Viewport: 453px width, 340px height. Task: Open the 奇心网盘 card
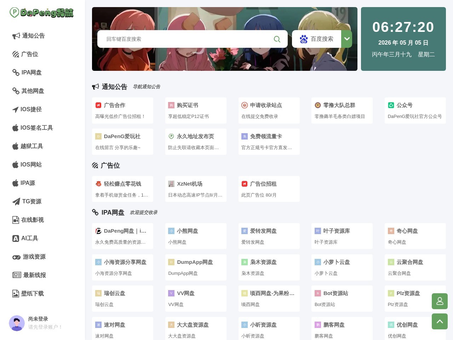pyautogui.click(x=415, y=236)
